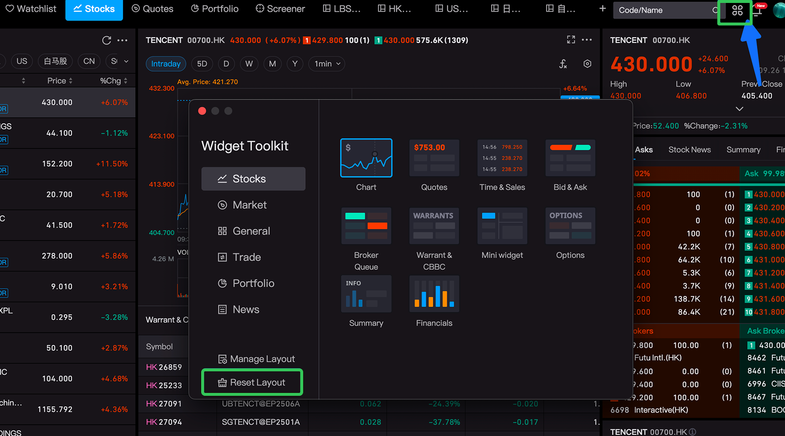
Task: Filter watchlist by CN market
Action: point(89,61)
